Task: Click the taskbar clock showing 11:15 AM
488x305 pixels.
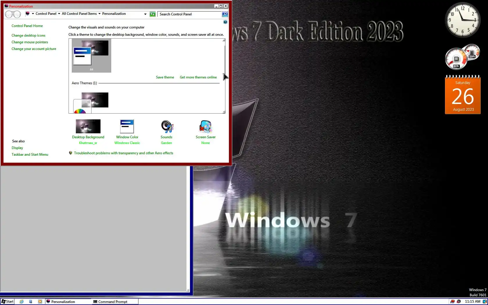Action: click(473, 302)
